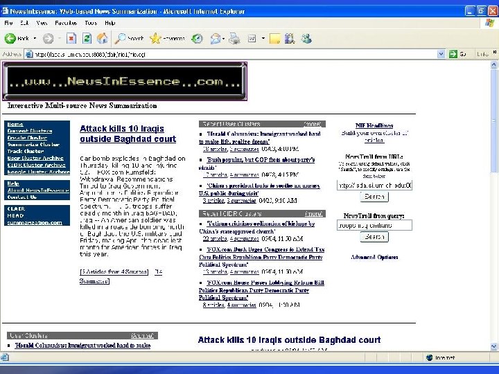Image resolution: width=499 pixels, height=374 pixels.
Task: Open the Current Clusters sidebar link
Action: [30, 131]
